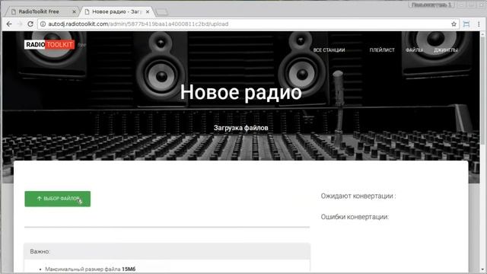Image resolution: width=487 pixels, height=274 pixels.
Task: Click the green ВЫБОР ФАЙЛОВ upload button
Action: coord(58,199)
